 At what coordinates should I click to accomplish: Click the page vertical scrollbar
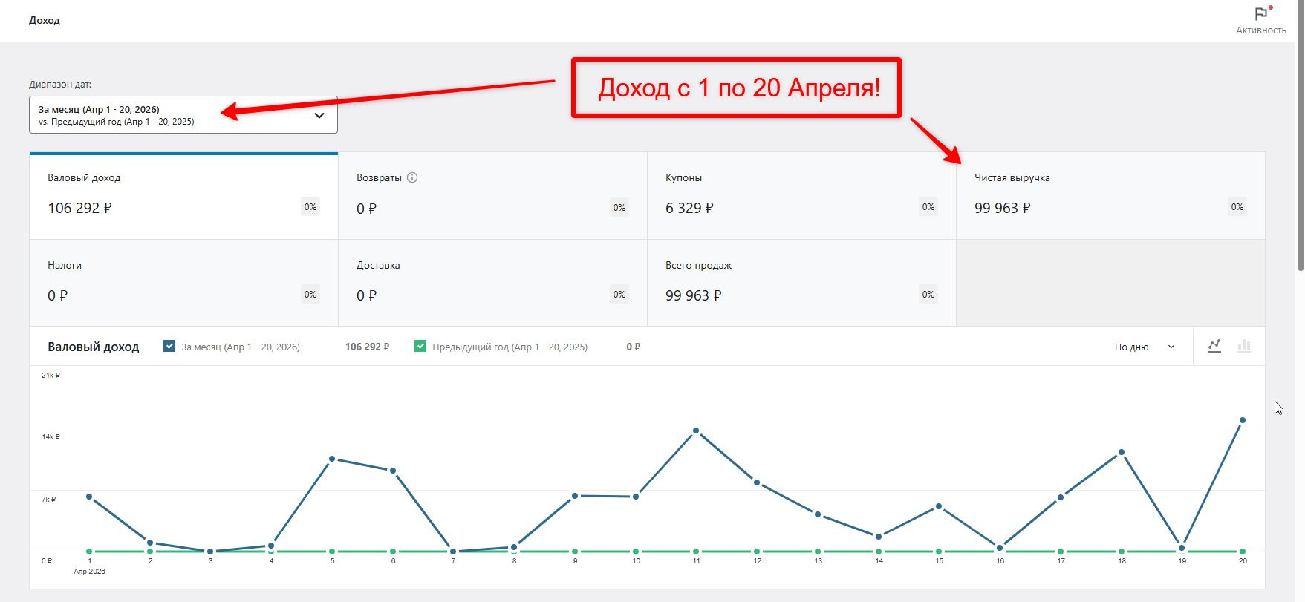pyautogui.click(x=1300, y=135)
